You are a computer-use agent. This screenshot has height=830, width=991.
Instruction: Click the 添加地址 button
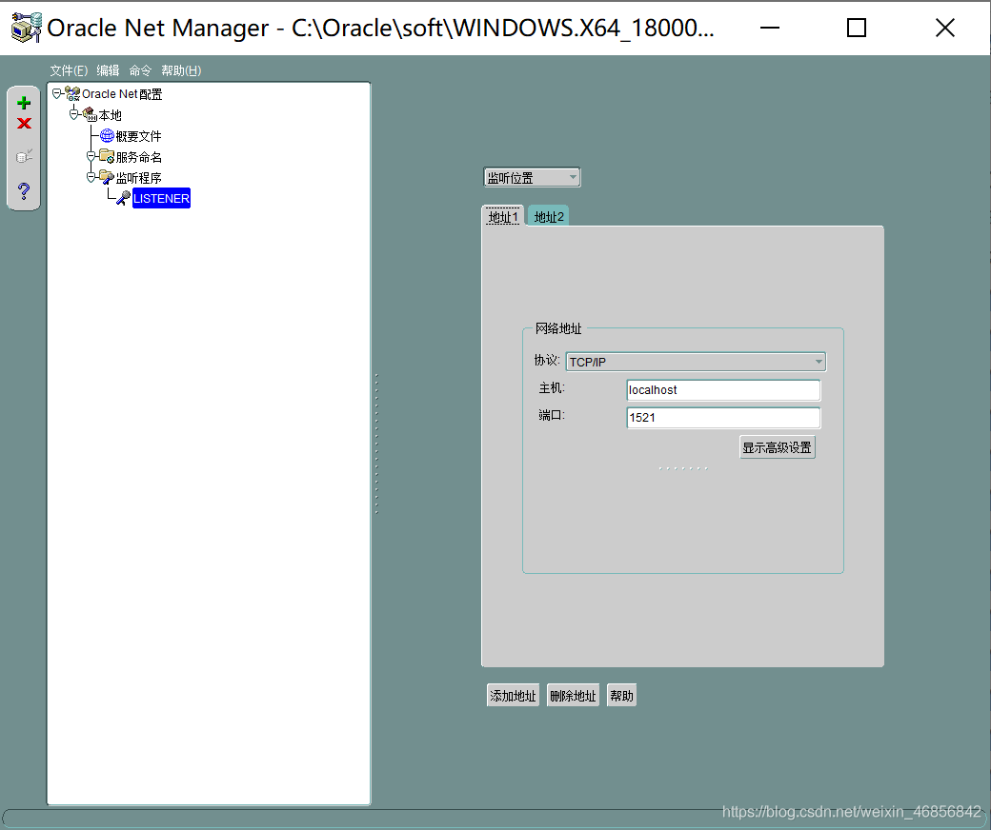(513, 696)
